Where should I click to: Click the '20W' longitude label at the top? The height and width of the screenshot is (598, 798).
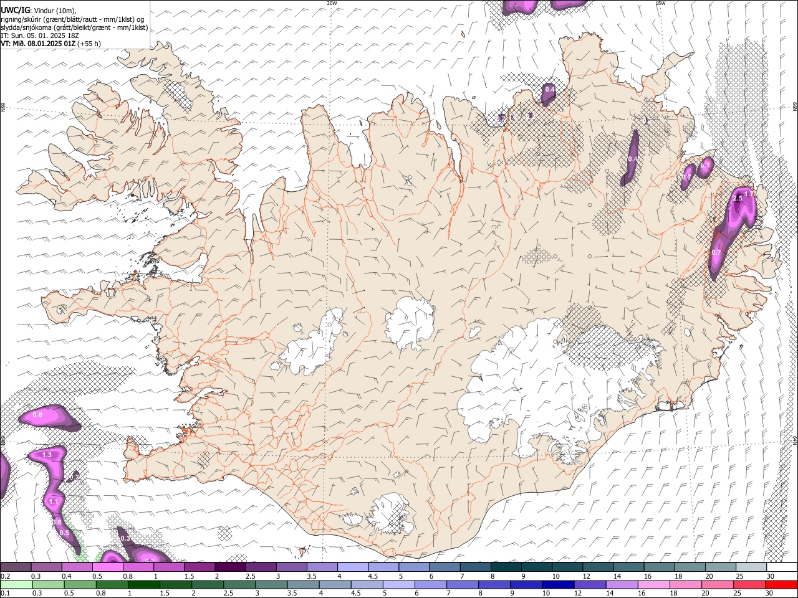[332, 3]
